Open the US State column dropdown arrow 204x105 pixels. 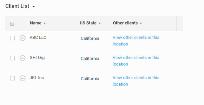click(x=100, y=23)
